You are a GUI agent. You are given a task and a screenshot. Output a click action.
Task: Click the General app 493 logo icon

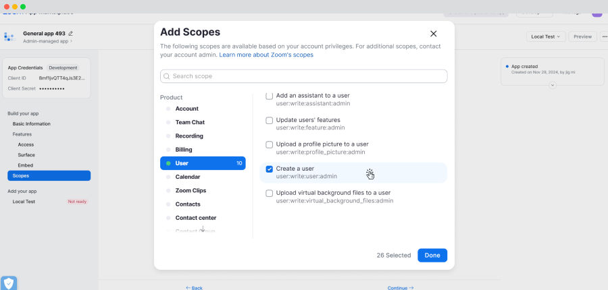pos(9,37)
